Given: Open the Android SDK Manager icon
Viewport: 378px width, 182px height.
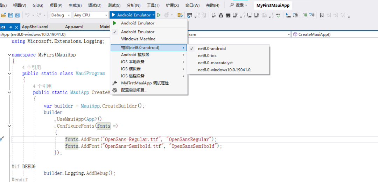Looking at the screenshot, I should click(221, 15).
